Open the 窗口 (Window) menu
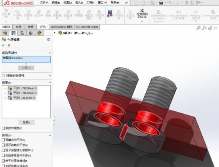The height and width of the screenshot is (167, 219). (103, 2)
